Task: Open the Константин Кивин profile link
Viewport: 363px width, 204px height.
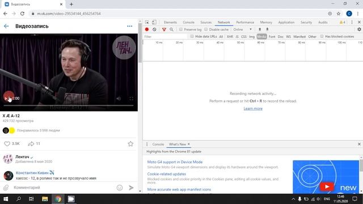Action: tap(32, 173)
